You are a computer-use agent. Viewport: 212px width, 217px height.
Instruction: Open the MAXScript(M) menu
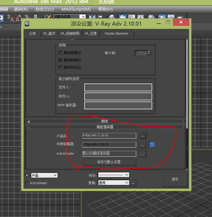tap(76, 9)
